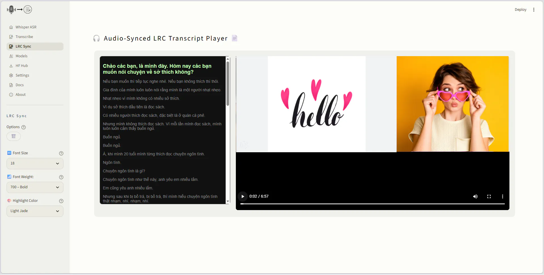Click the video progress bar
This screenshot has width=544, height=275.
pos(372,204)
